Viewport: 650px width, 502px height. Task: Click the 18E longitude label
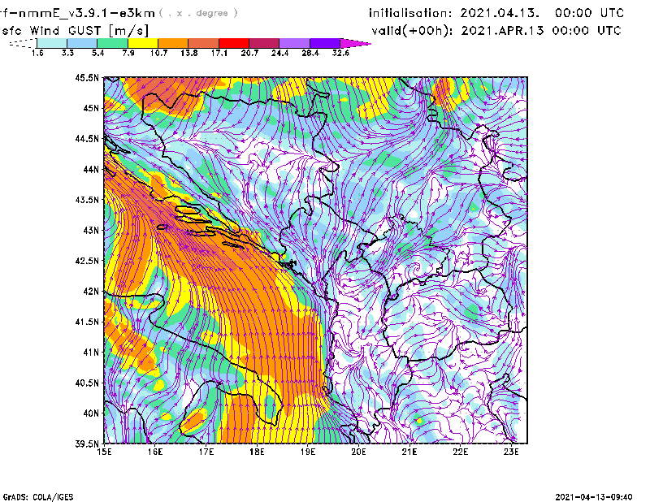click(257, 452)
